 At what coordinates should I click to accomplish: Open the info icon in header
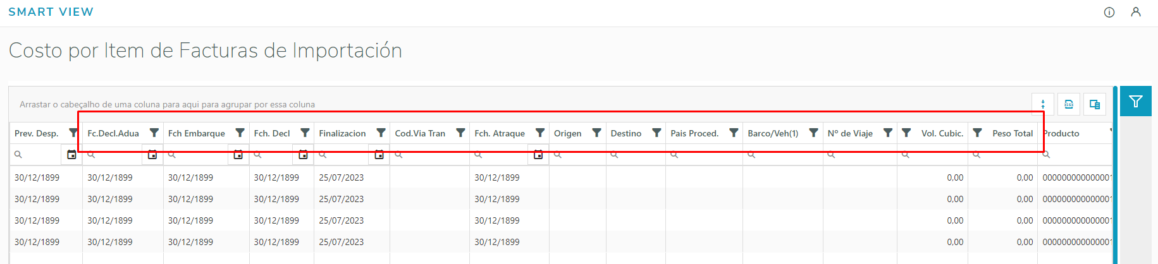1109,12
